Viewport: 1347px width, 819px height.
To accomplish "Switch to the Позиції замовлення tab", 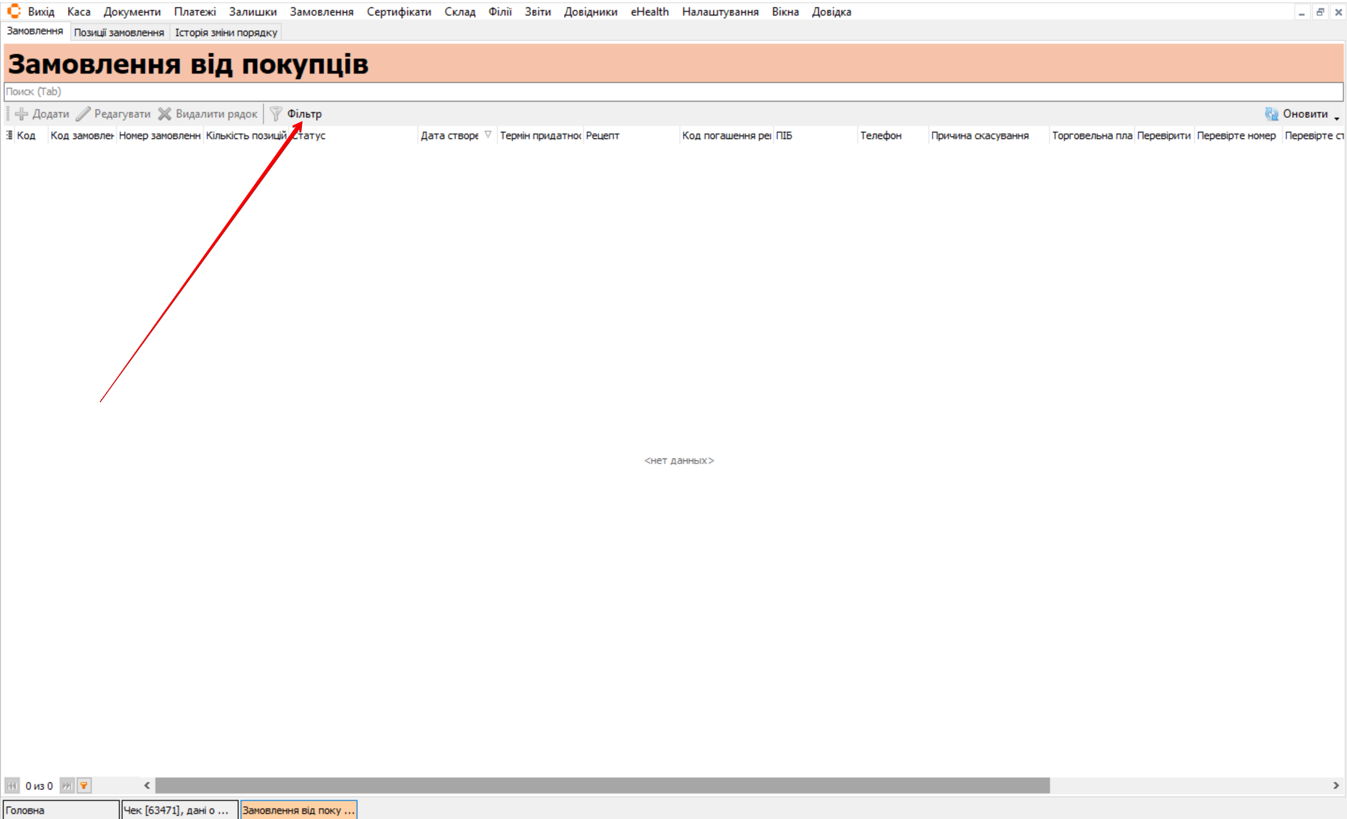I will [x=119, y=32].
